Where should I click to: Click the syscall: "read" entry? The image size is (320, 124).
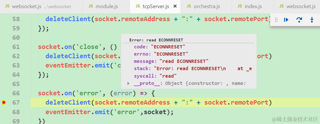[155, 76]
